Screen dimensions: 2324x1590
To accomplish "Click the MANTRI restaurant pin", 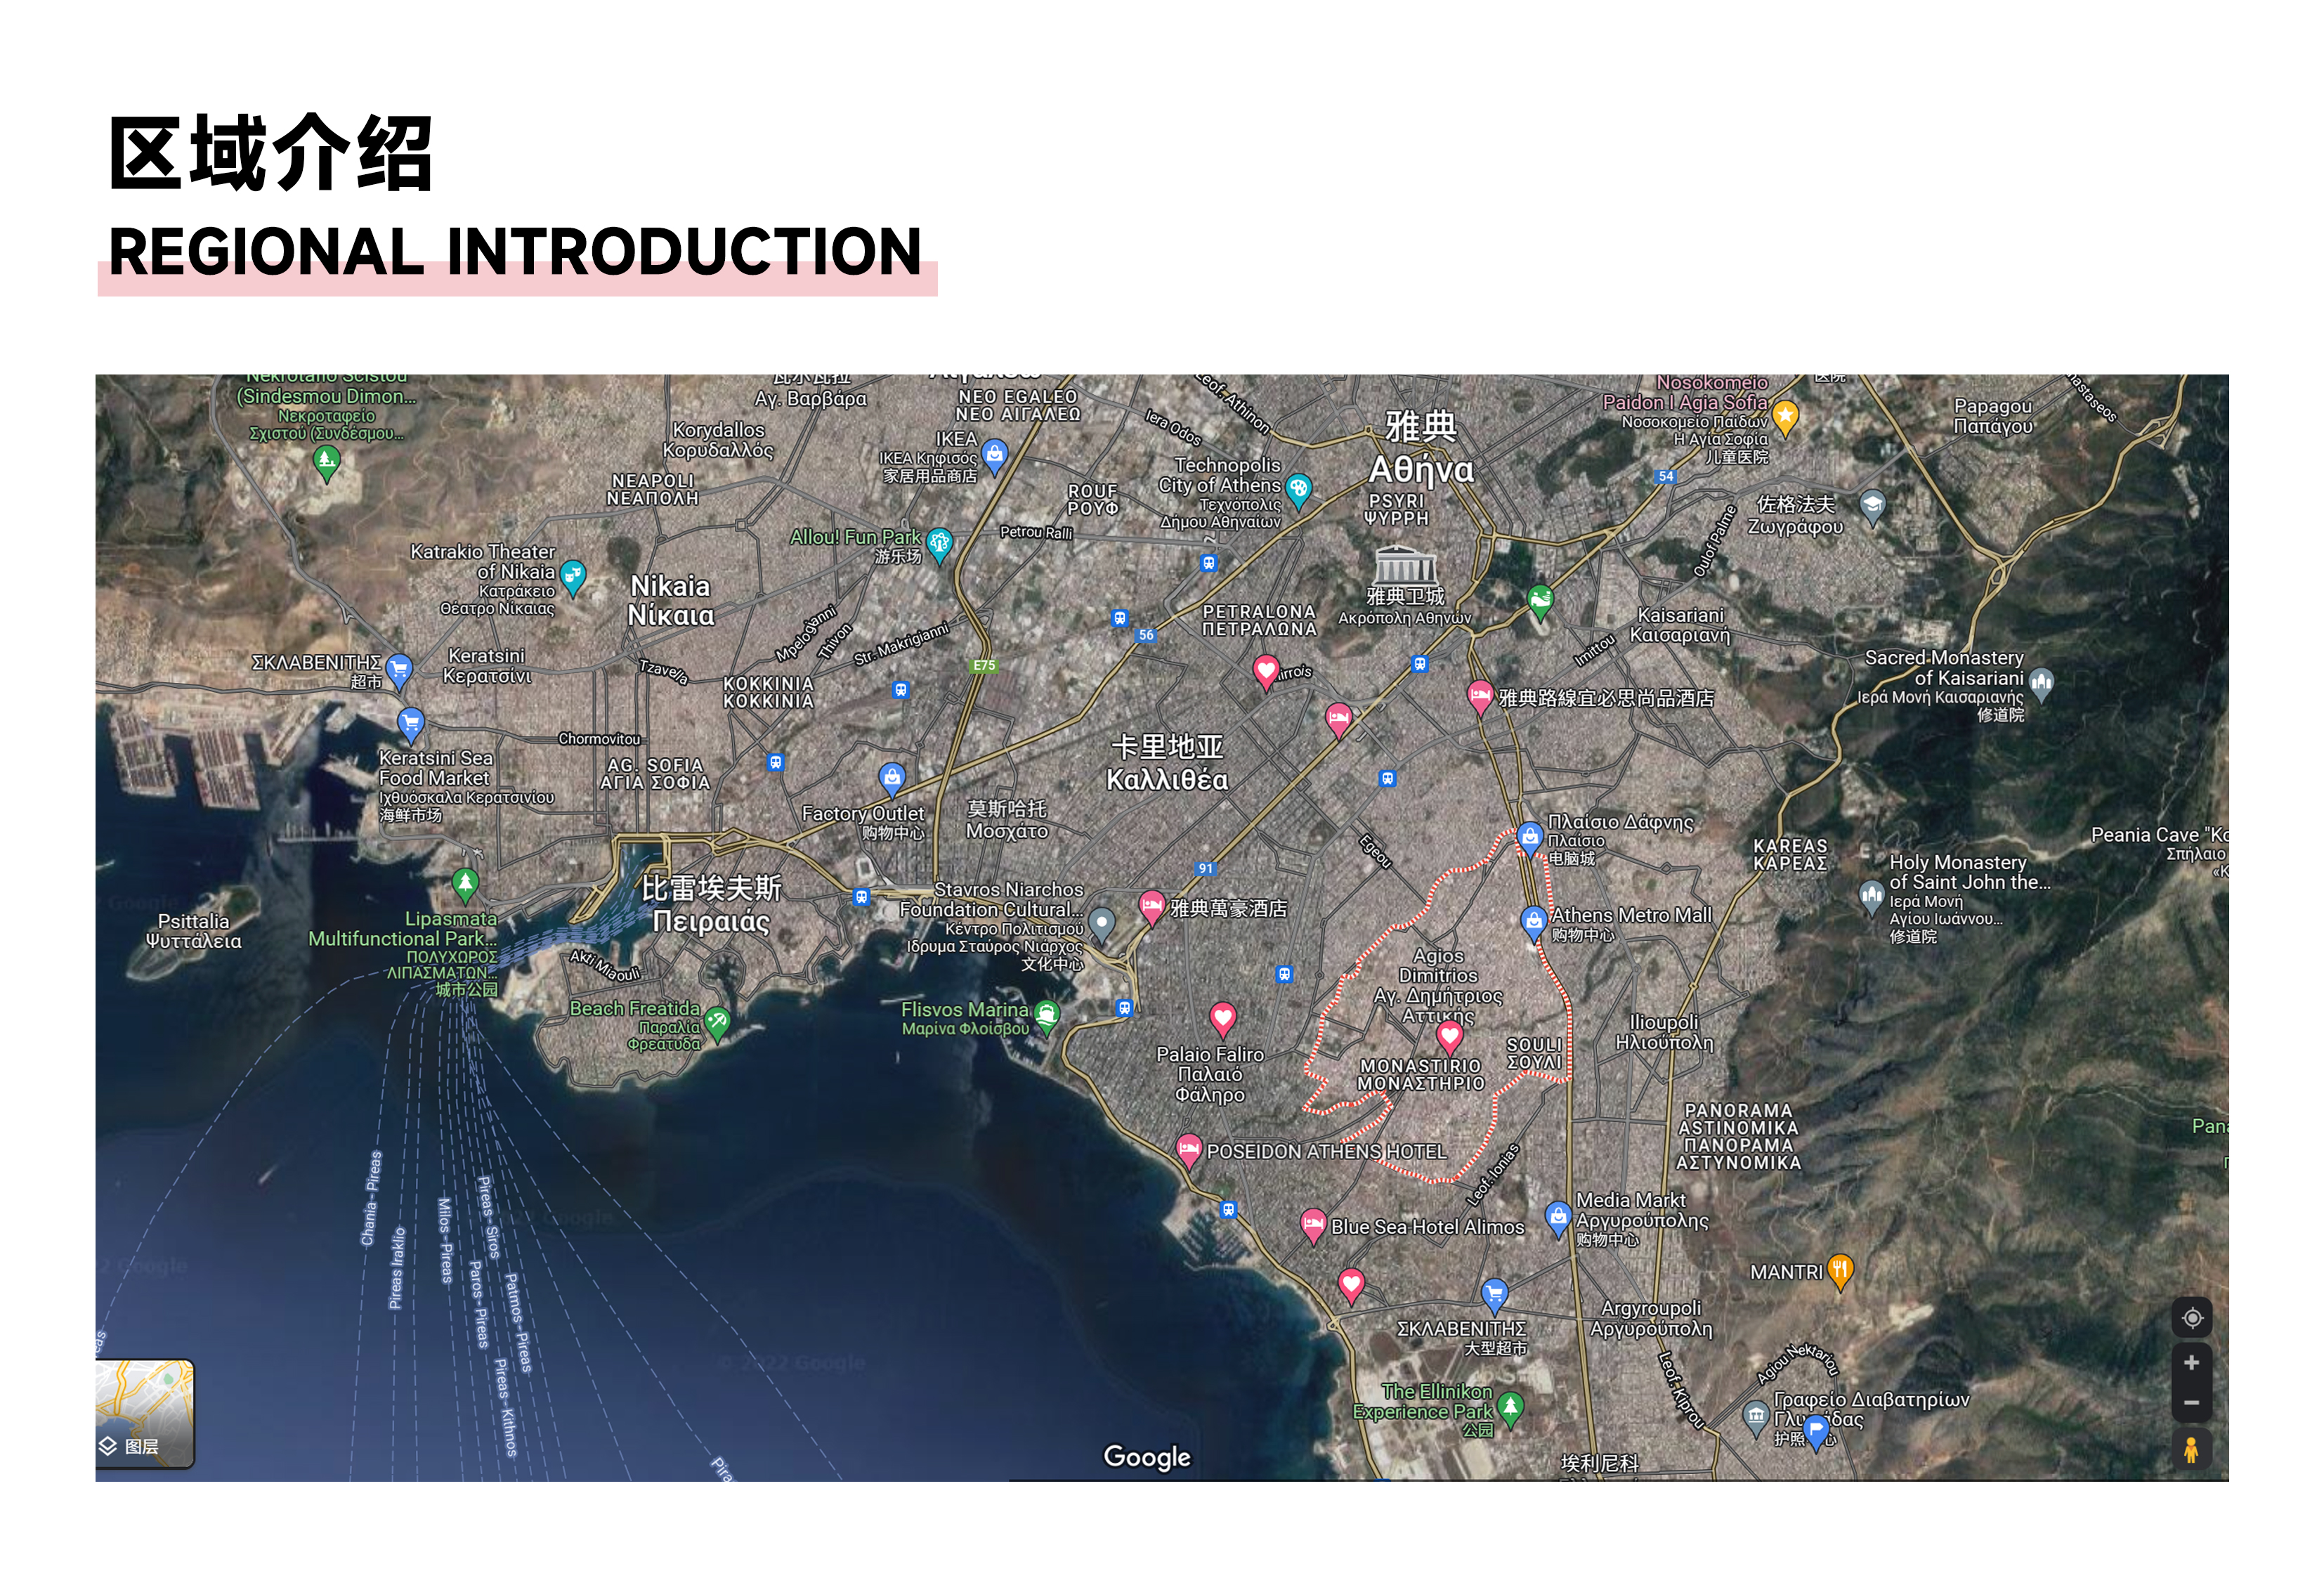I will (1840, 1270).
